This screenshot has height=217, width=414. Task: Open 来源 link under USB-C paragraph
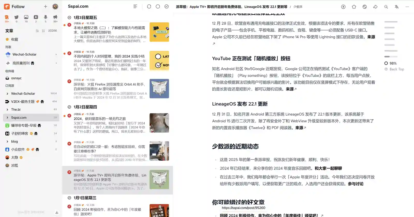click(371, 37)
